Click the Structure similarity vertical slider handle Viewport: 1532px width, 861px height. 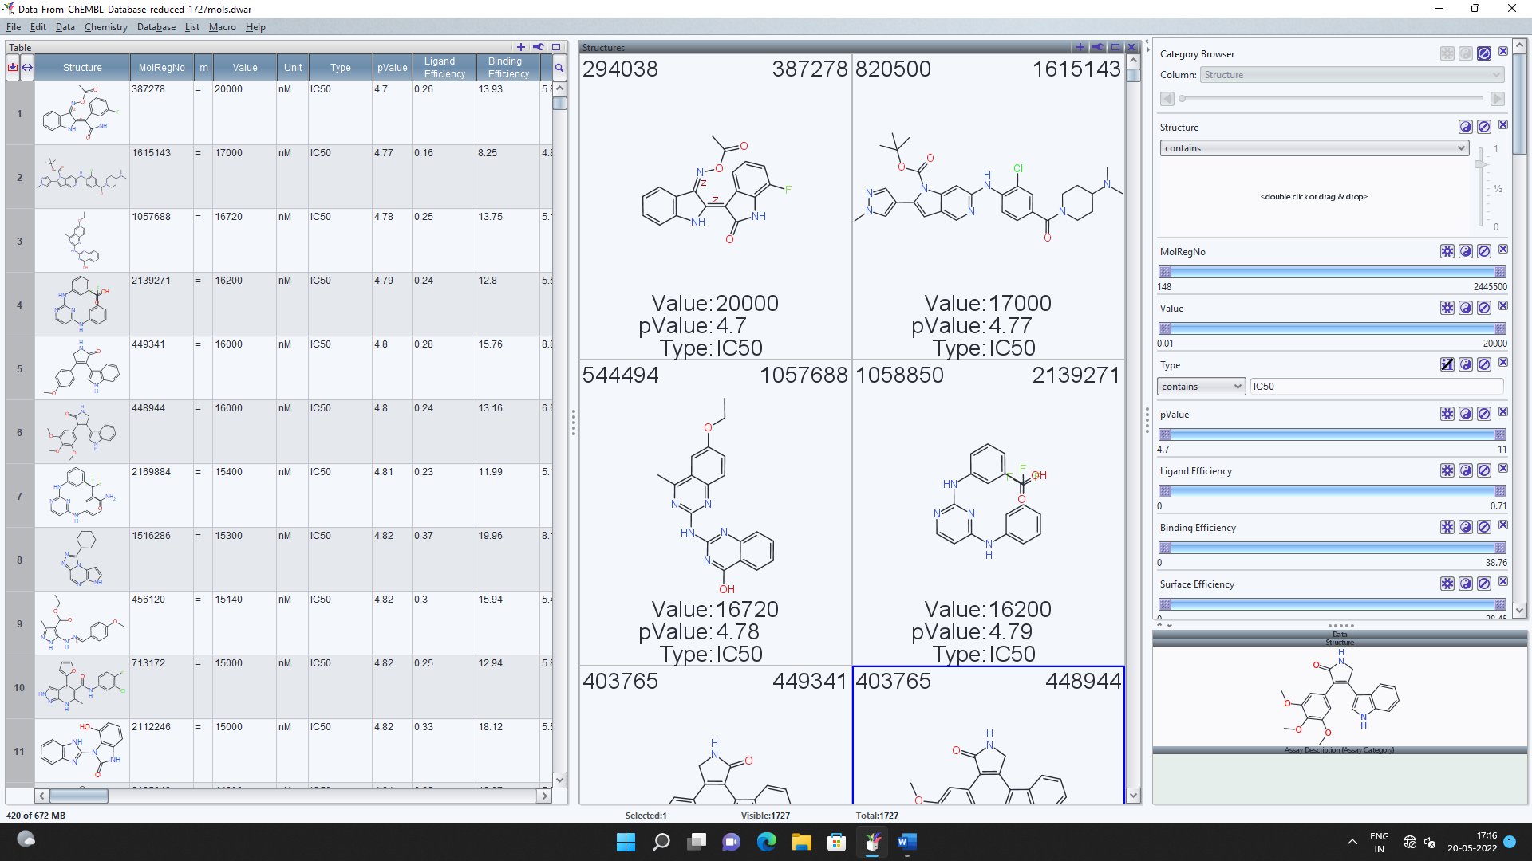[1480, 164]
